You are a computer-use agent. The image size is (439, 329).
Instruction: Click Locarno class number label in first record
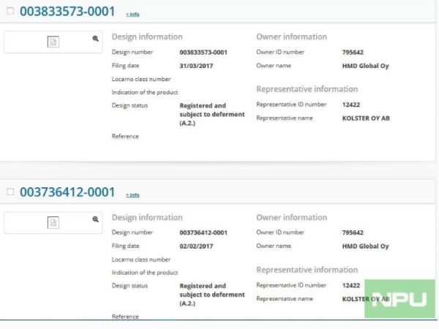pos(141,79)
